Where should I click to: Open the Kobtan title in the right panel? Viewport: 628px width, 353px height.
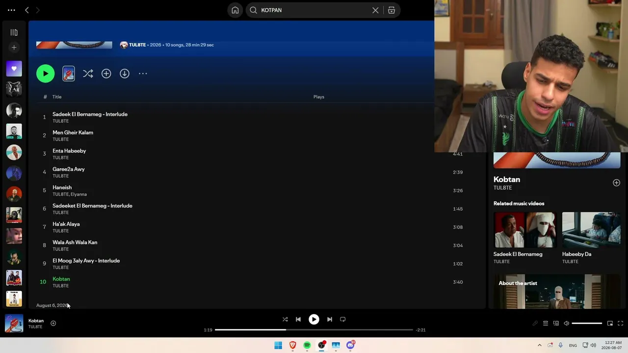[x=507, y=179]
